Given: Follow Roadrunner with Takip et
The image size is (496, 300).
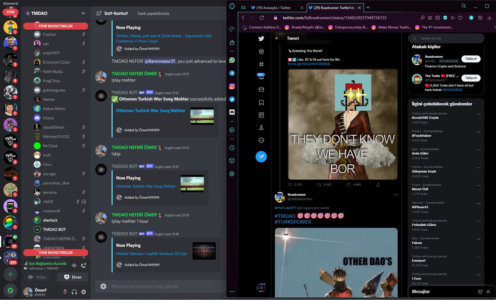Looking at the screenshot, I should [471, 59].
